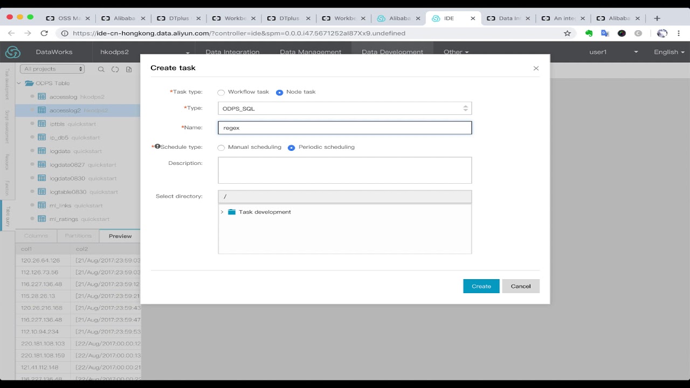Open the Table query side tab

[x=8, y=216]
